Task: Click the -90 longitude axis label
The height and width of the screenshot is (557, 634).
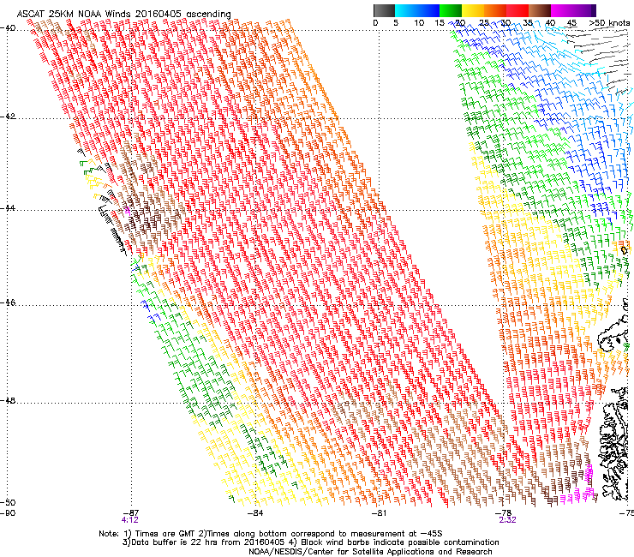Action: tap(8, 513)
